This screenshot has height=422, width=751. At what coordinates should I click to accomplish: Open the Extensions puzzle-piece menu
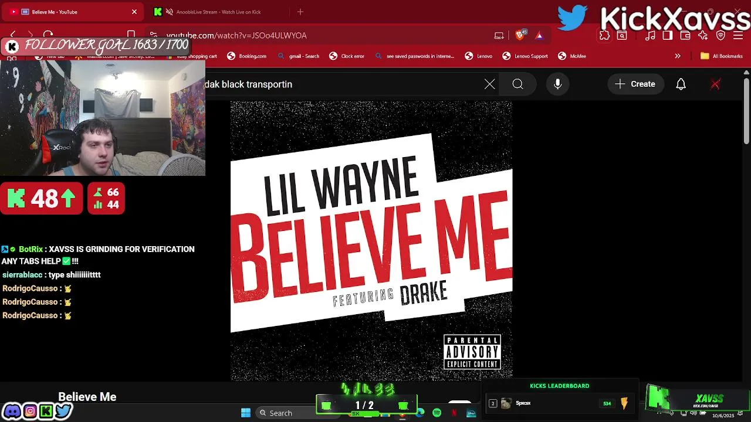pyautogui.click(x=605, y=36)
